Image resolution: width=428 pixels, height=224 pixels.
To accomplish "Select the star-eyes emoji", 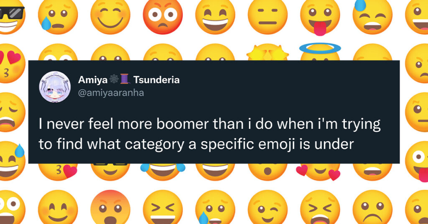I will point(267,52).
